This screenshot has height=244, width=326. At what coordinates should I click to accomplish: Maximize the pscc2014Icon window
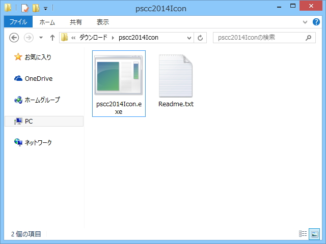coord(293,6)
